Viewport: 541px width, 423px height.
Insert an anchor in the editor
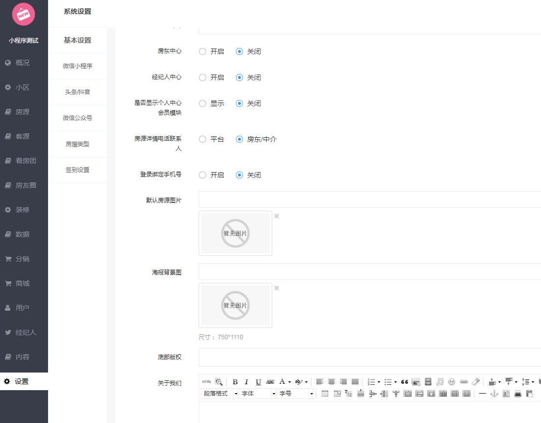coord(495,393)
